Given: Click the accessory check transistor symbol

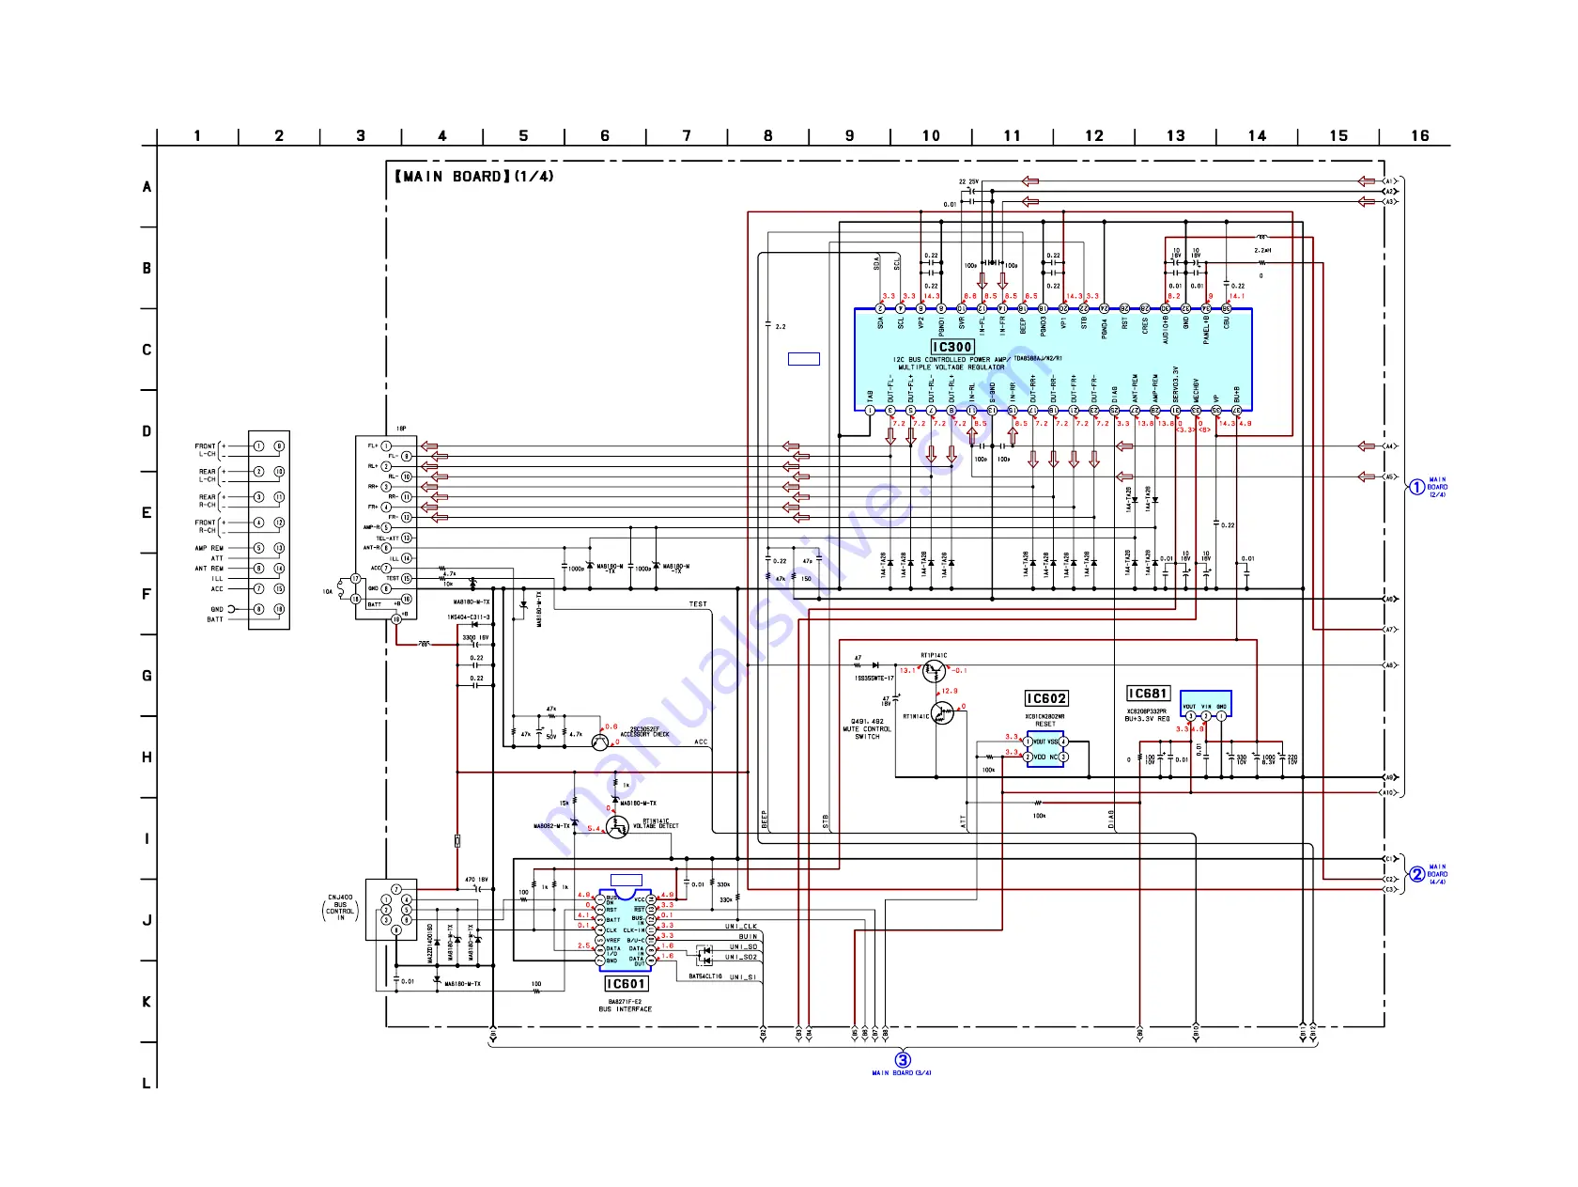Looking at the screenshot, I should click(x=600, y=742).
